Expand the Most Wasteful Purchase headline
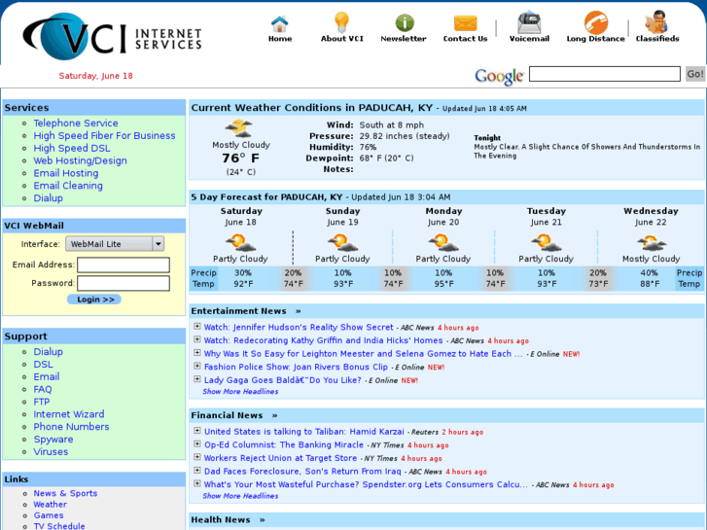The image size is (707, 530). 197,483
